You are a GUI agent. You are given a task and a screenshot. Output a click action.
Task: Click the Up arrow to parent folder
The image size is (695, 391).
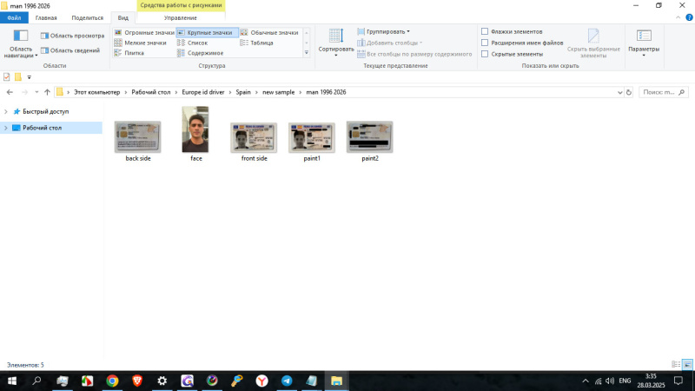tap(46, 92)
